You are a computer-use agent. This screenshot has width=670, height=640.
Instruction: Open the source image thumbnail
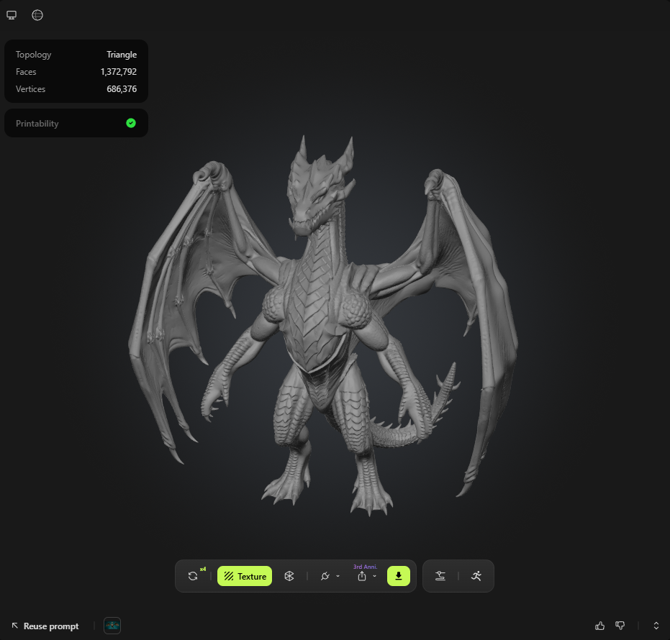coord(112,626)
